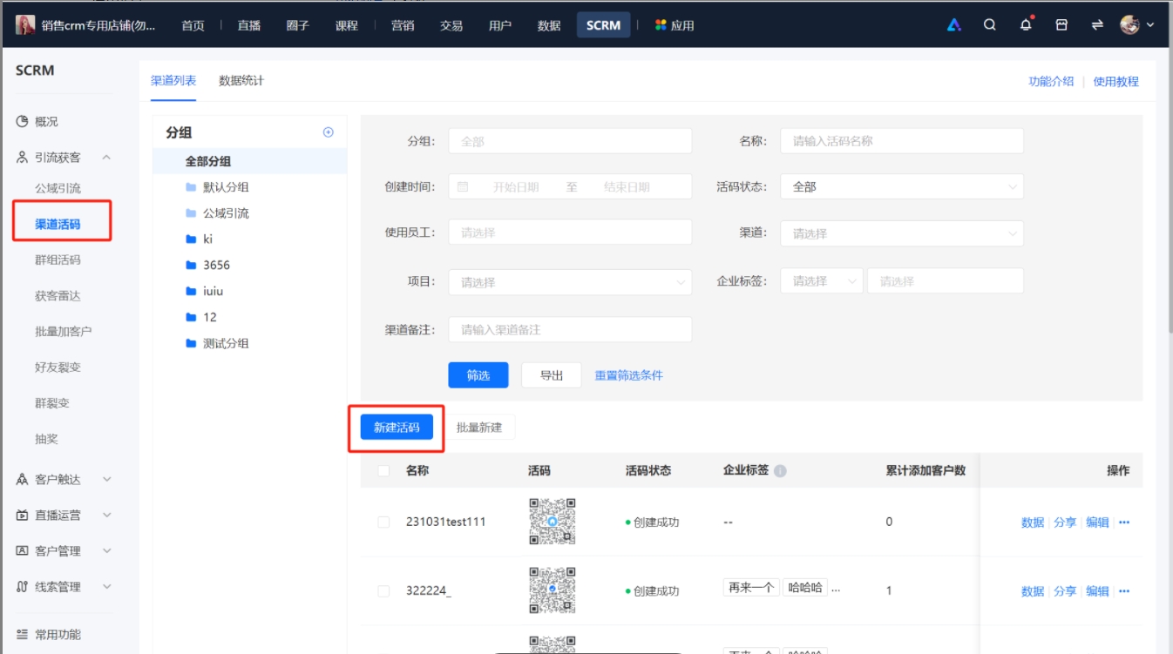Click the triangle logo icon near search
This screenshot has height=654, width=1173.
click(x=953, y=26)
